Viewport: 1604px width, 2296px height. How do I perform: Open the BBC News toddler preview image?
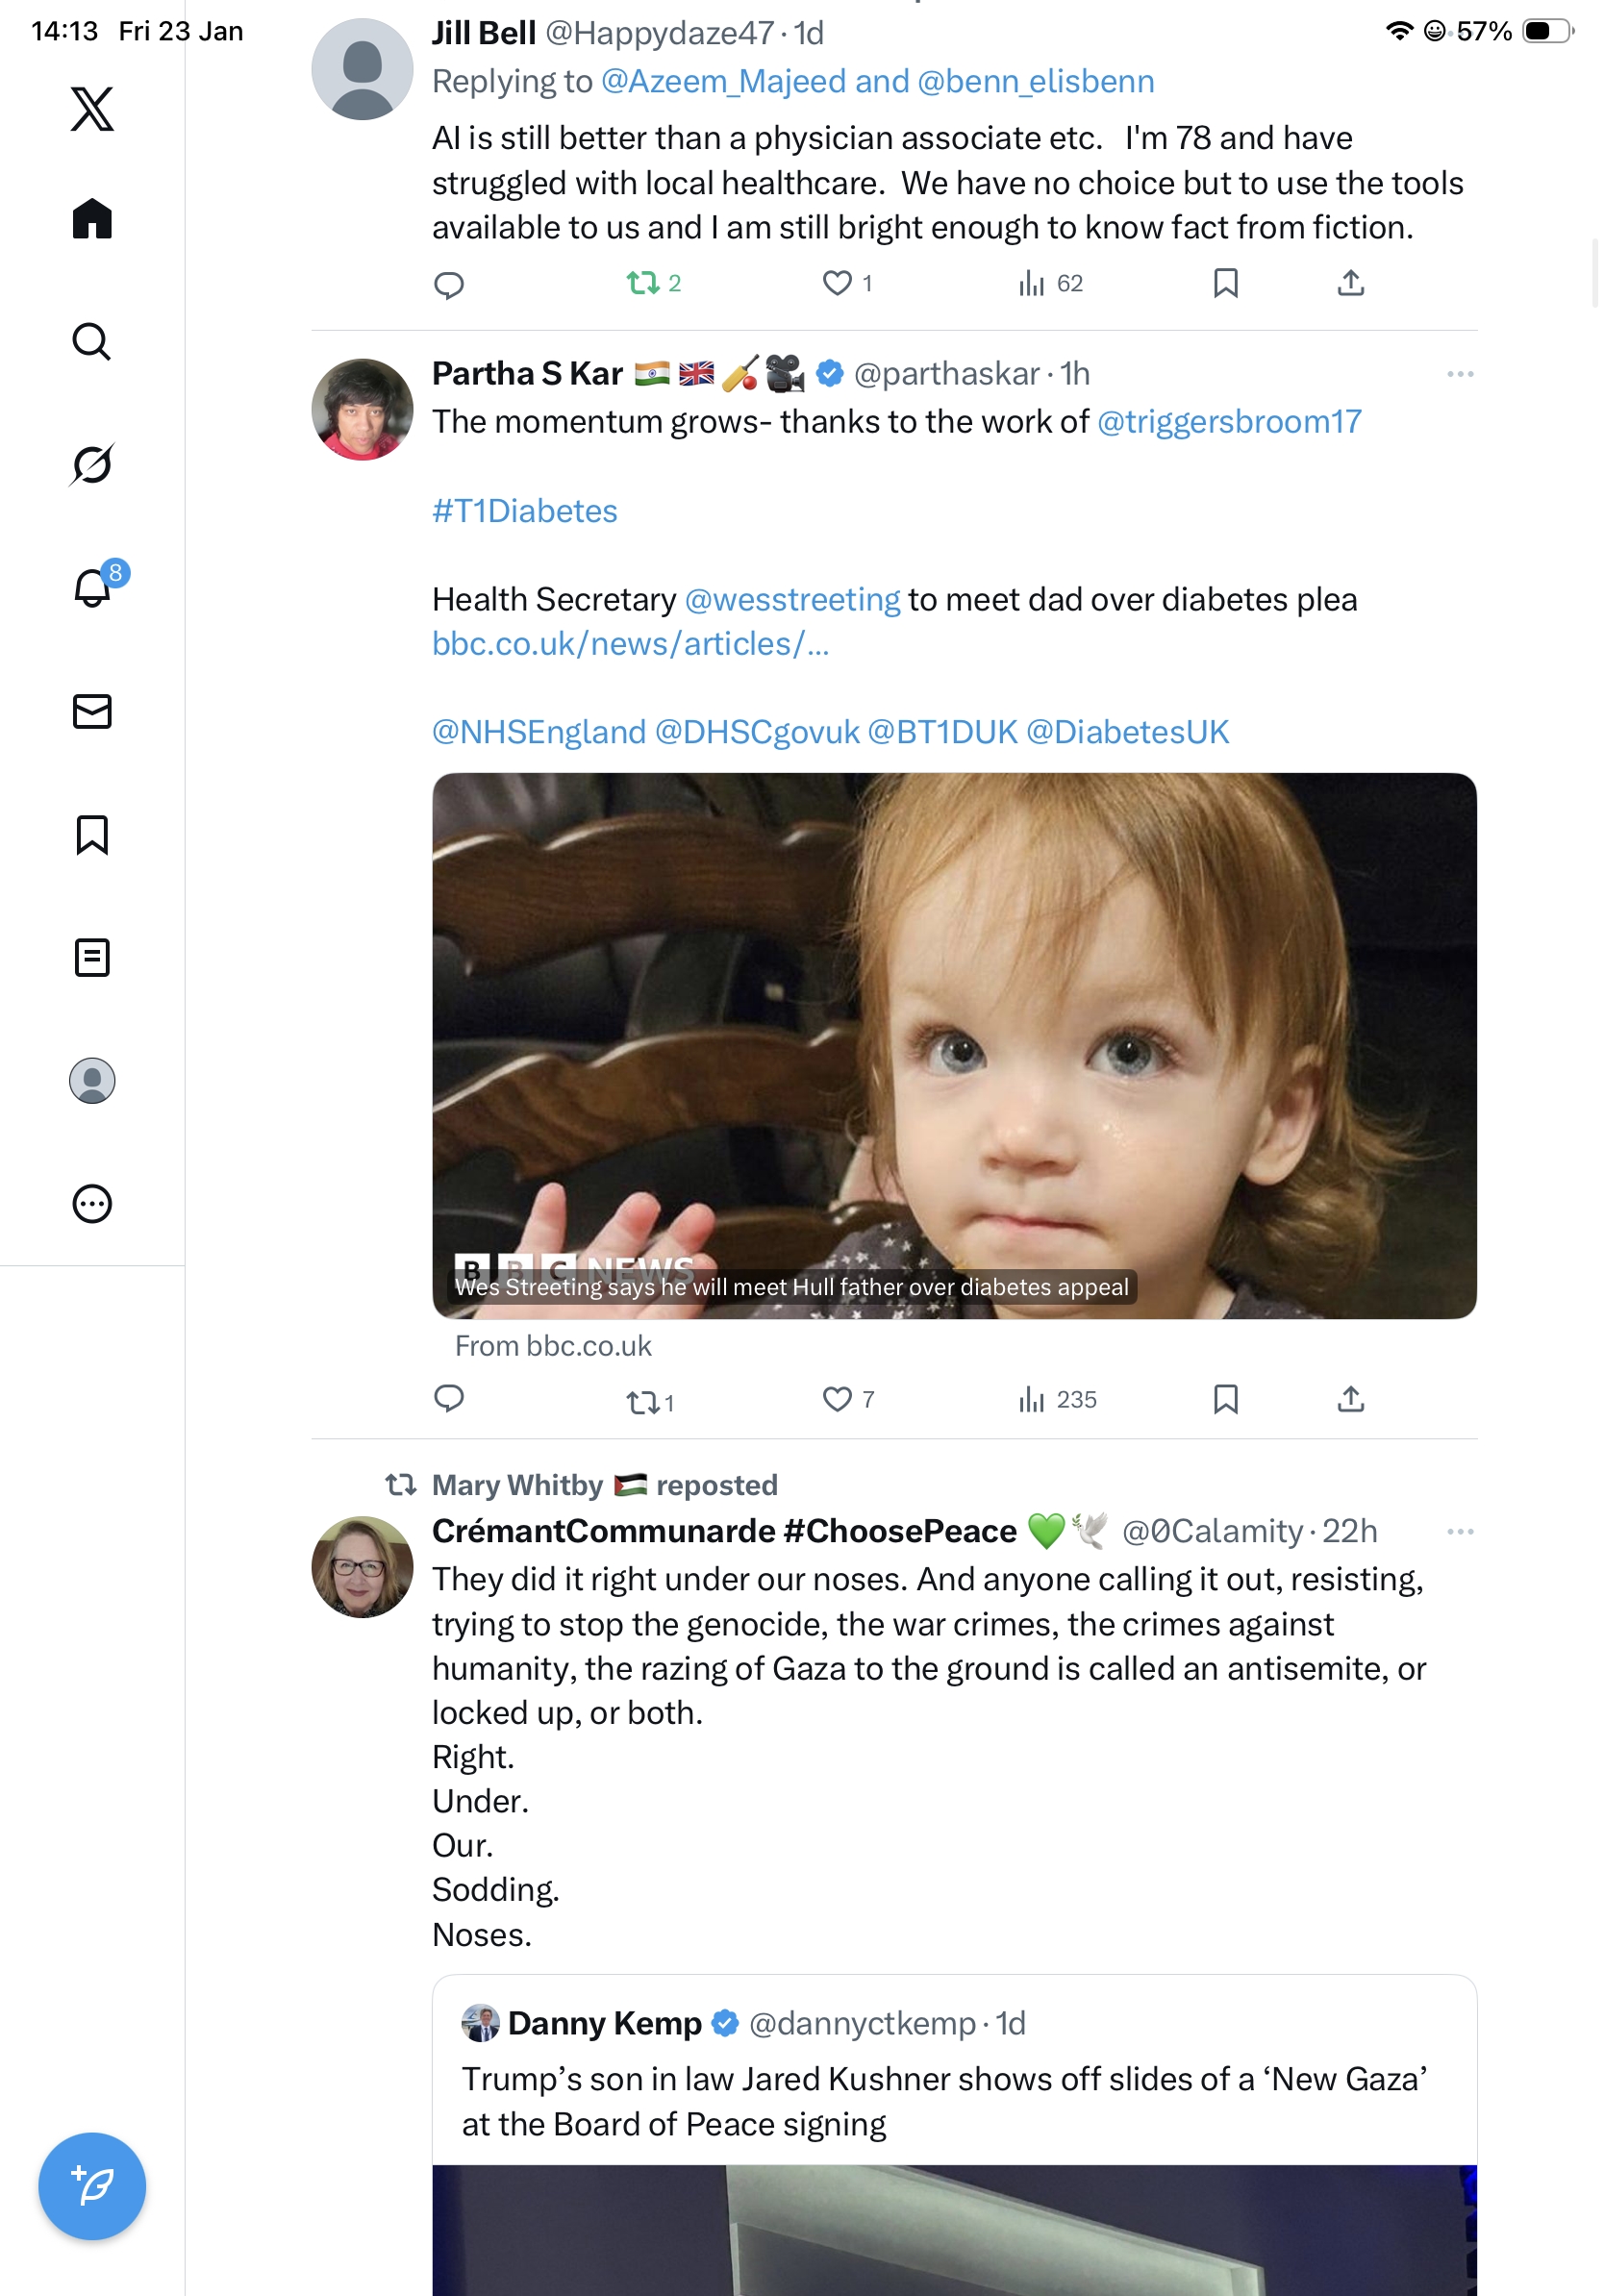click(x=953, y=1045)
